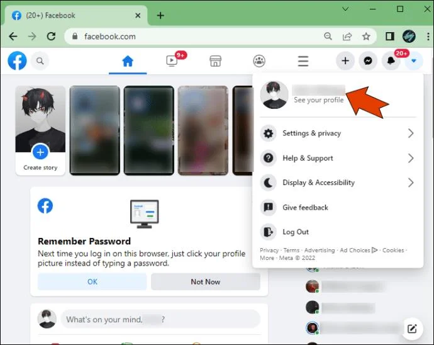Screen dimensions: 434x345
Task: Open the Watch video tab
Action: tap(172, 60)
